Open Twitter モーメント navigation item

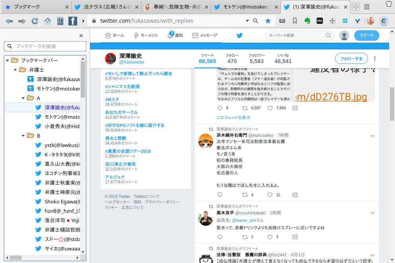[146, 35]
